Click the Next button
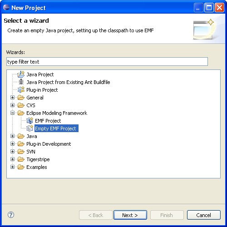This screenshot has width=227, height=227. pos(130,215)
